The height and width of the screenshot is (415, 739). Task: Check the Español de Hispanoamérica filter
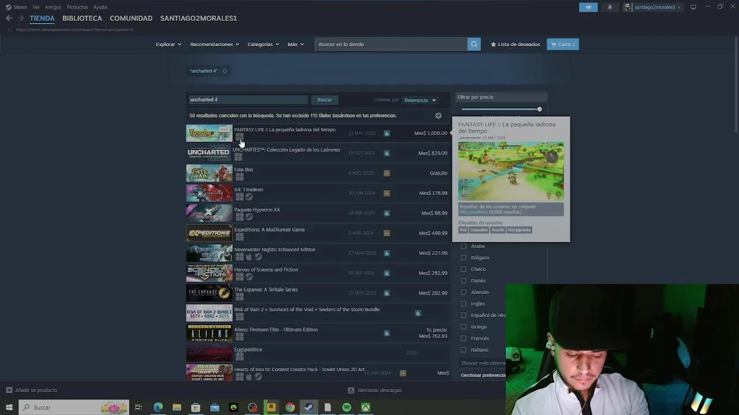pyautogui.click(x=463, y=315)
